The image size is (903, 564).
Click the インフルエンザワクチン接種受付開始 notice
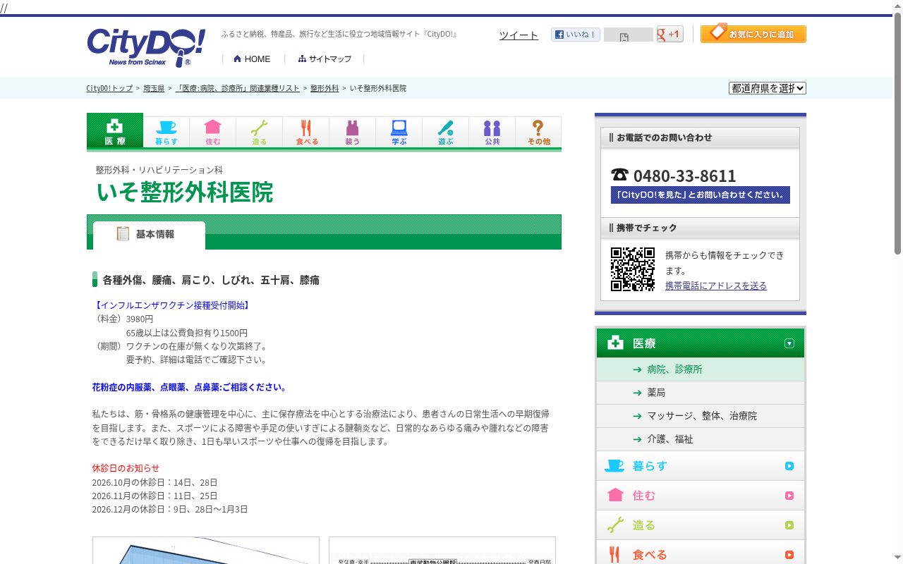tap(171, 305)
